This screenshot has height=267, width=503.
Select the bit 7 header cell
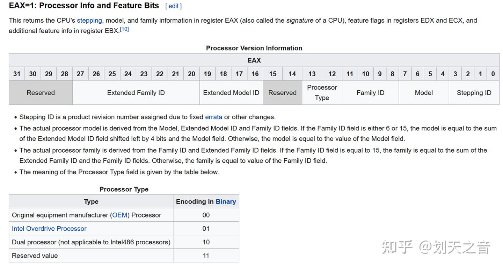tap(405, 74)
